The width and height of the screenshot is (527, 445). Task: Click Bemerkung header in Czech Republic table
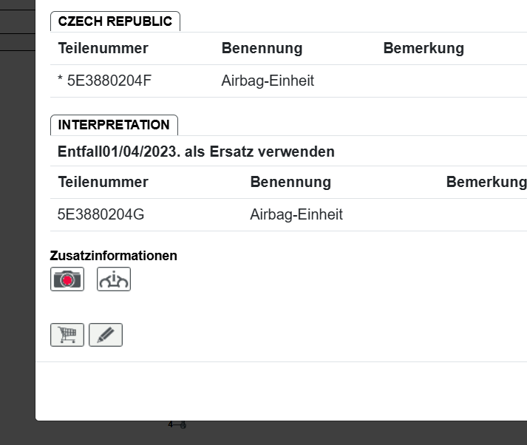pyautogui.click(x=424, y=49)
